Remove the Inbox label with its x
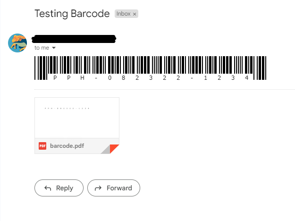Image resolution: width=295 pixels, height=221 pixels. pyautogui.click(x=135, y=14)
